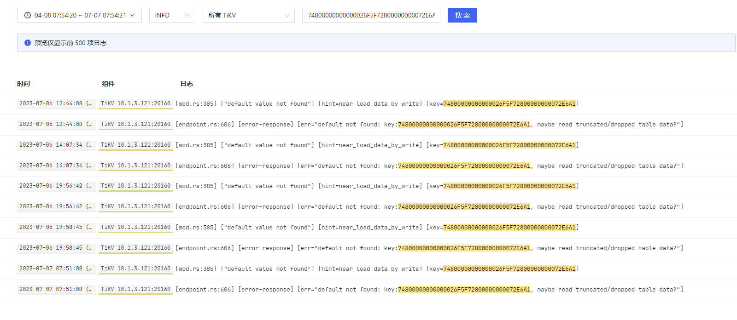Click highlighted key in first mod.rs:385 log
Viewport: 737px width, 320px height.
509,104
